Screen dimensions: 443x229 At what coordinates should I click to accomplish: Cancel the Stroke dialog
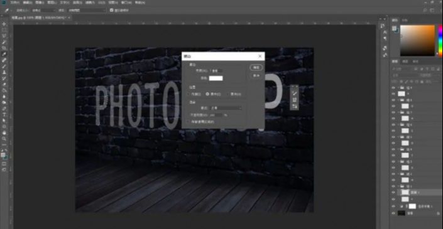click(256, 76)
